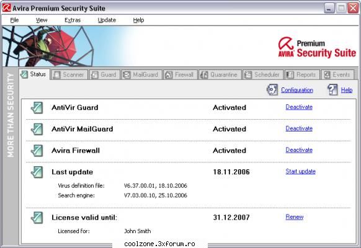Open the View menu
The image size is (361, 248).
point(42,20)
